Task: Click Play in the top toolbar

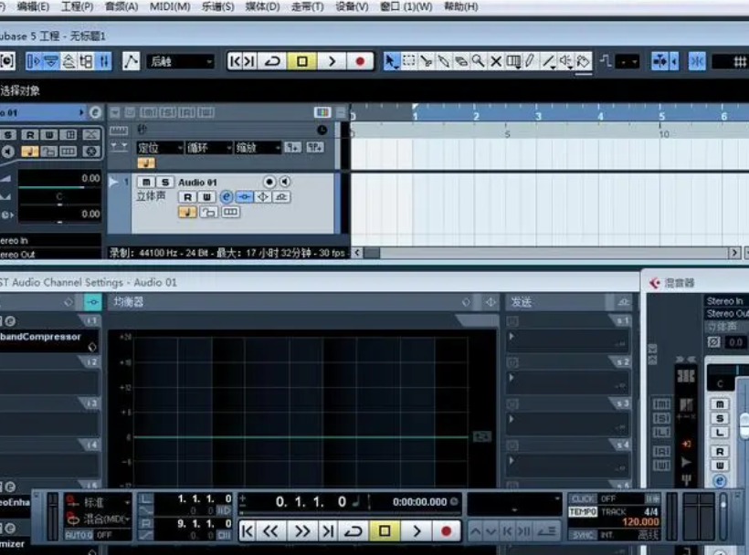Action: [x=332, y=61]
